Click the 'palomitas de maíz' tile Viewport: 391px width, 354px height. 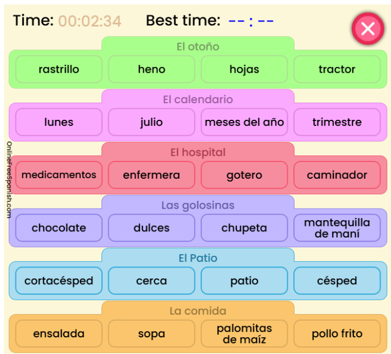tap(244, 333)
